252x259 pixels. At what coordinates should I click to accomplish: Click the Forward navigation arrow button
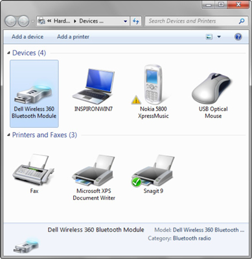[x=23, y=21]
